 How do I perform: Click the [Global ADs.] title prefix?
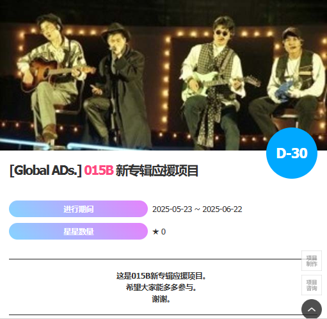45,170
